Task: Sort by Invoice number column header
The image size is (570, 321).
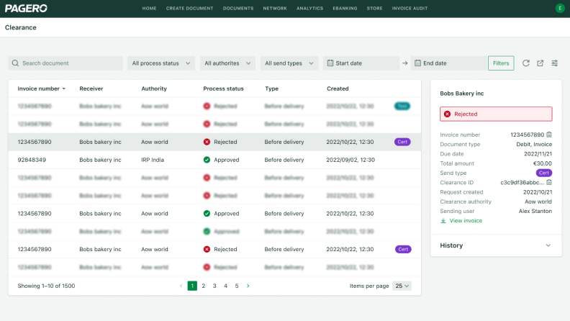Action: click(41, 89)
